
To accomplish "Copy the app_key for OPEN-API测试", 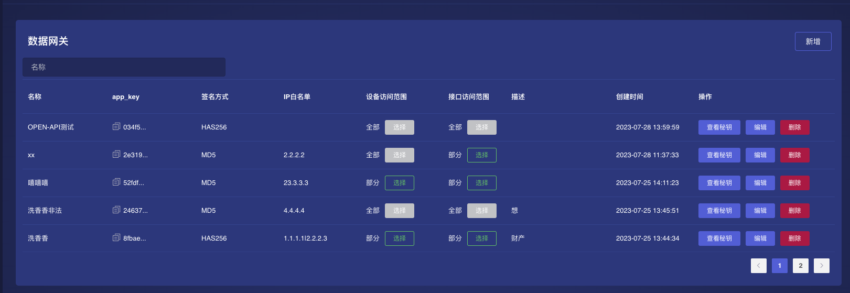I will 116,127.
